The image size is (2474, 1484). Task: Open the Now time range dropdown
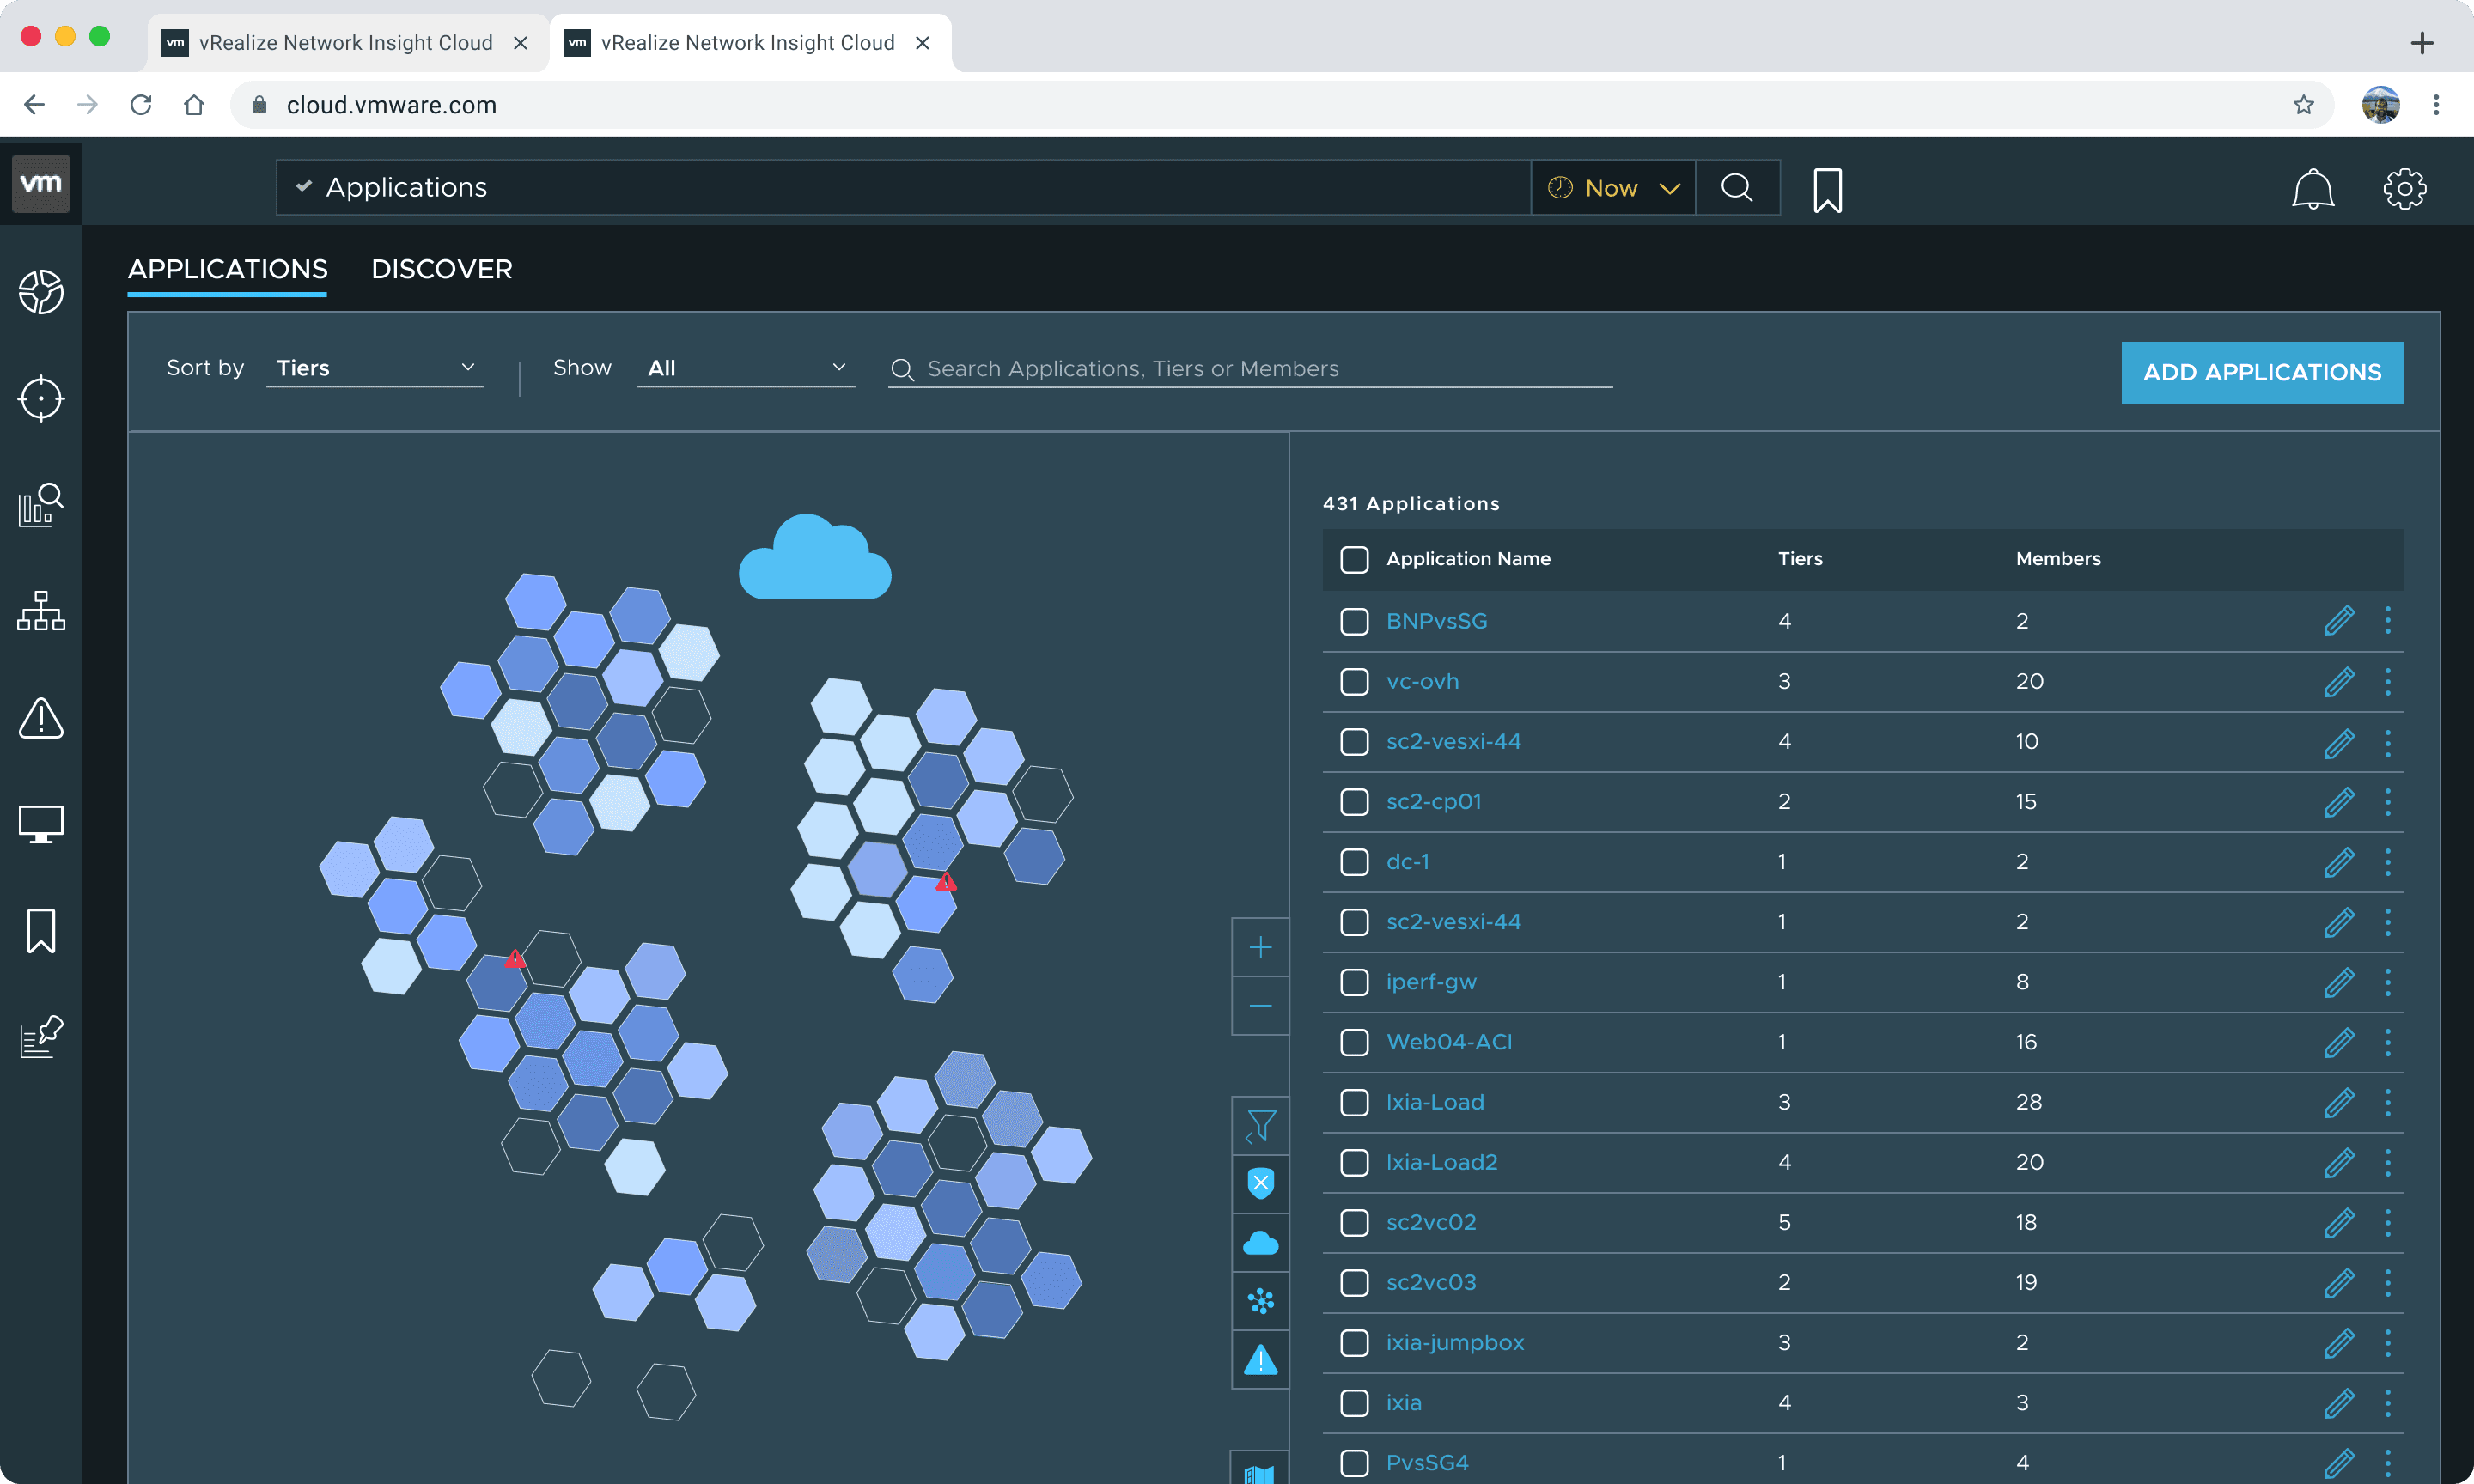1613,188
